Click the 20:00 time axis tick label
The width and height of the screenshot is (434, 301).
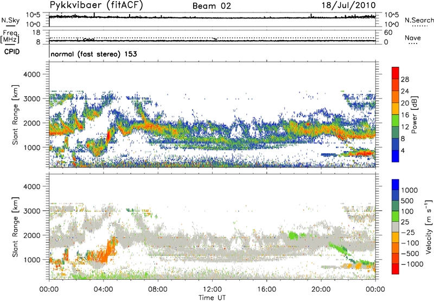(321, 290)
